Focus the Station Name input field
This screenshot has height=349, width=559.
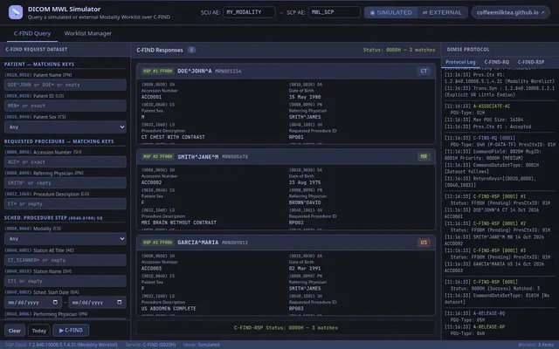(66, 281)
